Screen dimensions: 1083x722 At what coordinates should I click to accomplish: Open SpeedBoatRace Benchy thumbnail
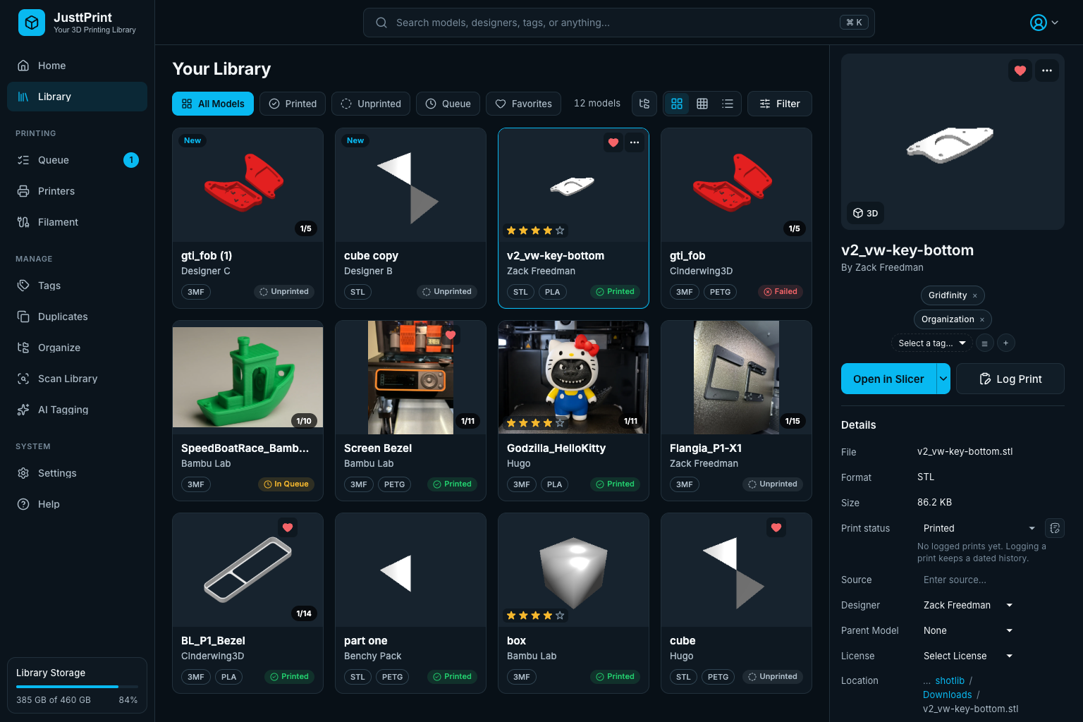247,377
